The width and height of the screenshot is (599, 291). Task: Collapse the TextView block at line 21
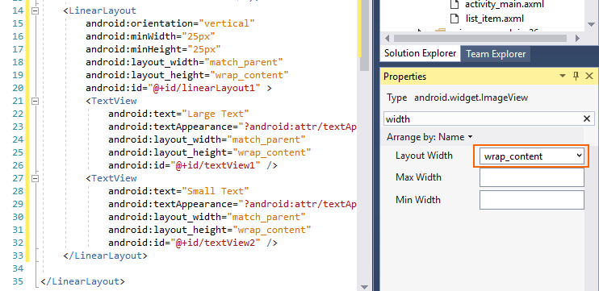(x=36, y=101)
